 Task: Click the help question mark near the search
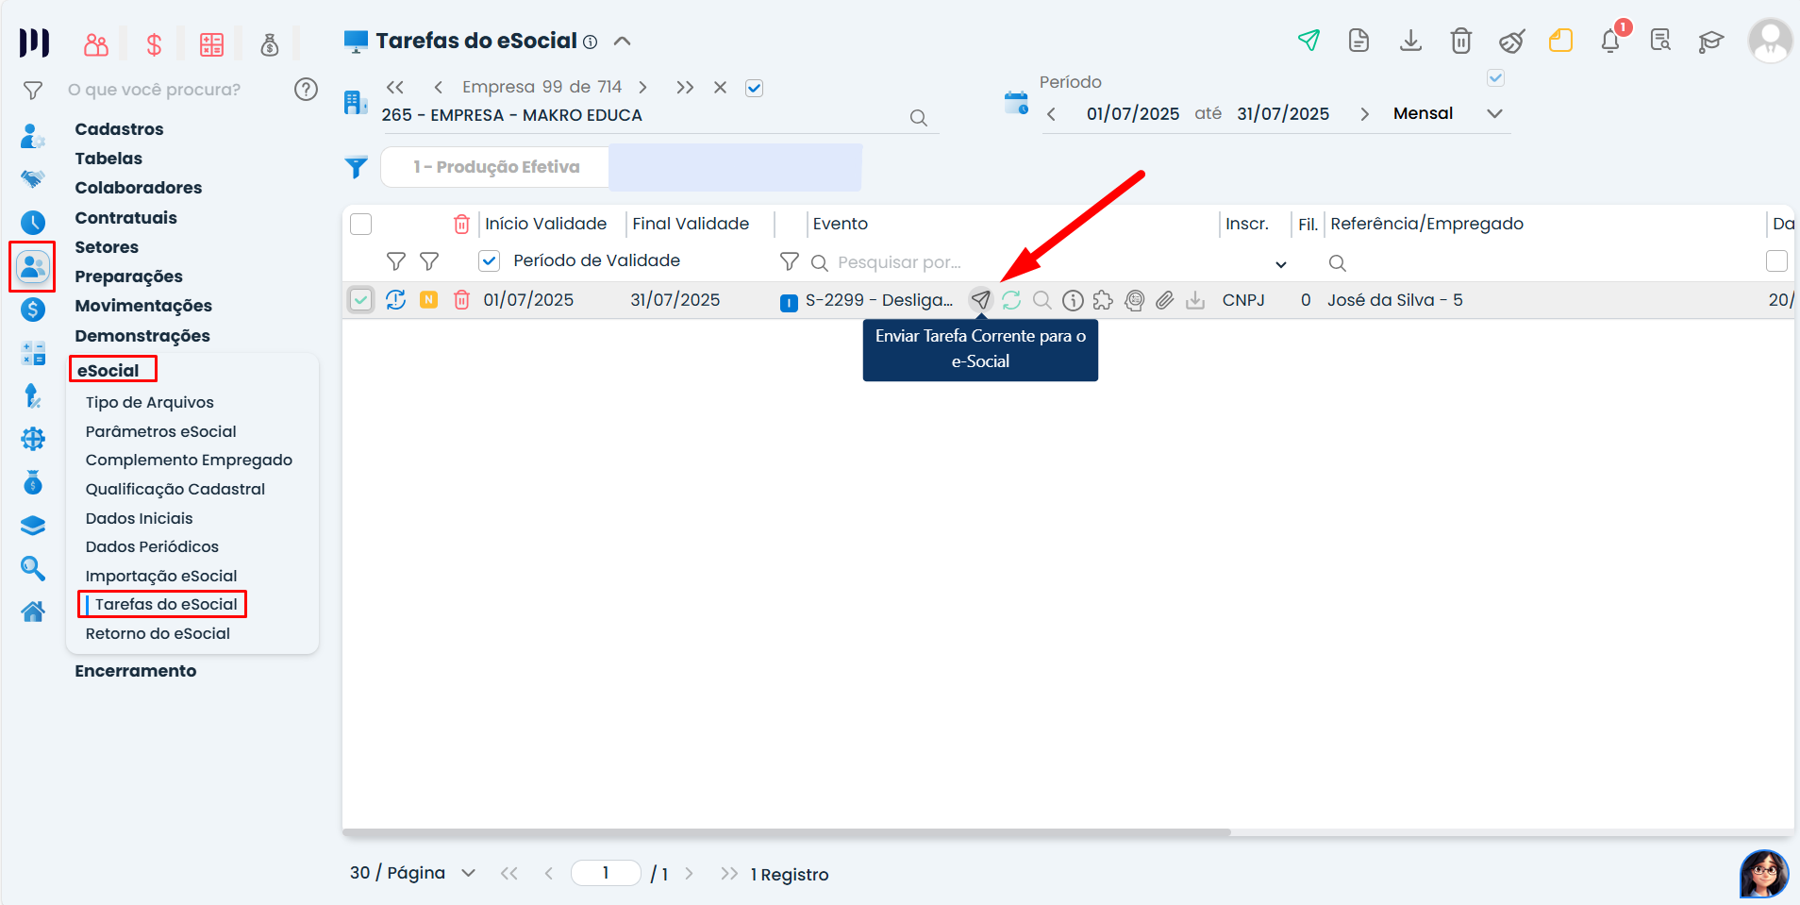(x=306, y=90)
